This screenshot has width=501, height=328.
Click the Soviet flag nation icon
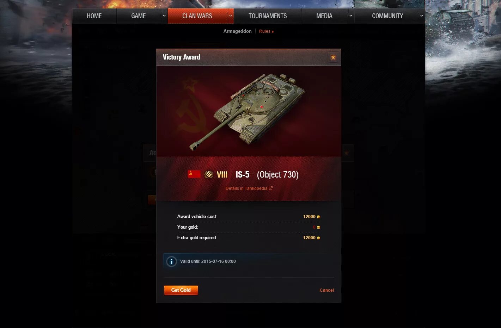[x=194, y=174]
